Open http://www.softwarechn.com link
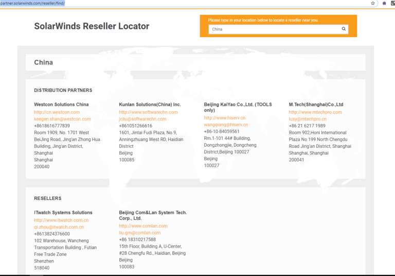Image resolution: width=395 pixels, height=276 pixels. click(x=148, y=112)
